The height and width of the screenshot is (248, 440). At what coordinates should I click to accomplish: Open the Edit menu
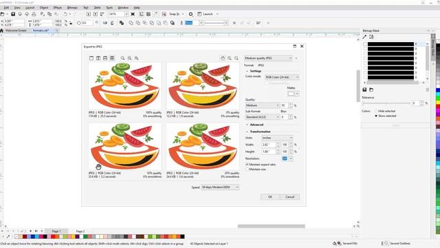pyautogui.click(x=6, y=8)
